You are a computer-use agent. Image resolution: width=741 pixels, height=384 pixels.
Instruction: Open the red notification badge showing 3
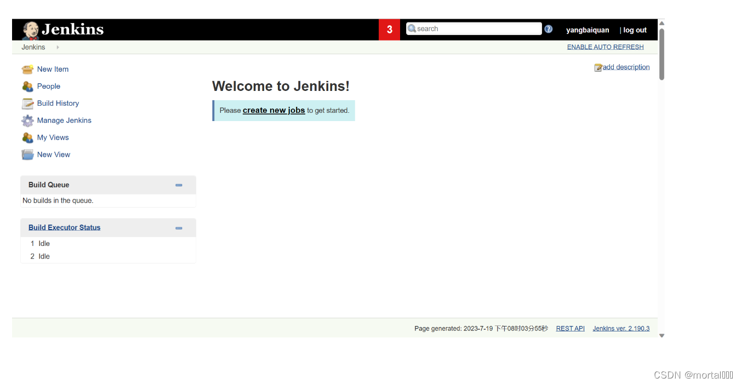[x=389, y=30]
